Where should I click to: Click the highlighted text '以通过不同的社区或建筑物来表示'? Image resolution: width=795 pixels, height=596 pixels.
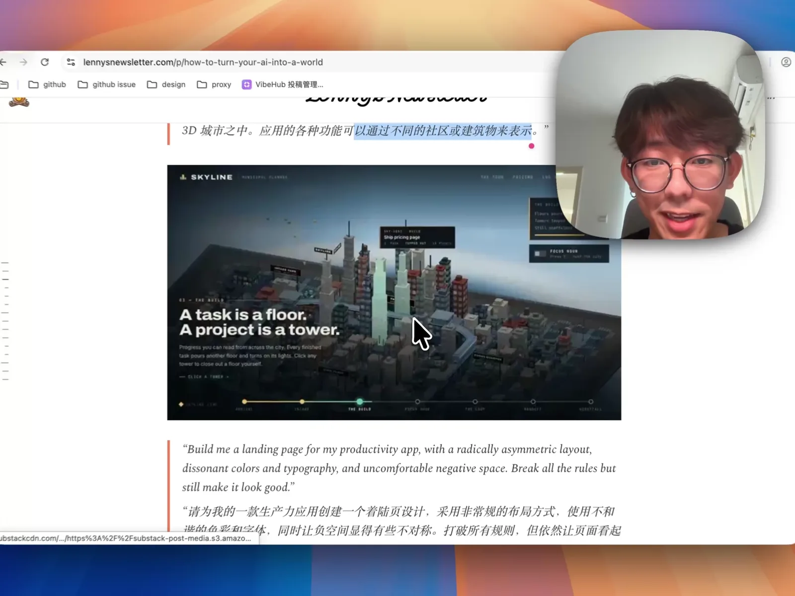pos(443,131)
